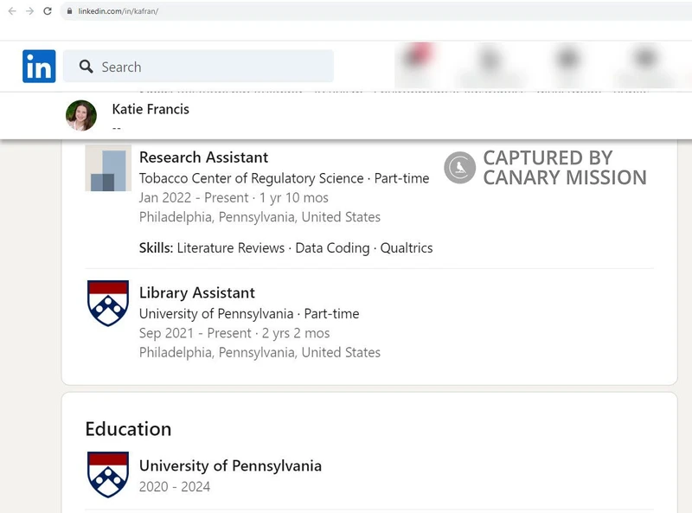Click Philadelphia location under Research Assistant

point(259,217)
